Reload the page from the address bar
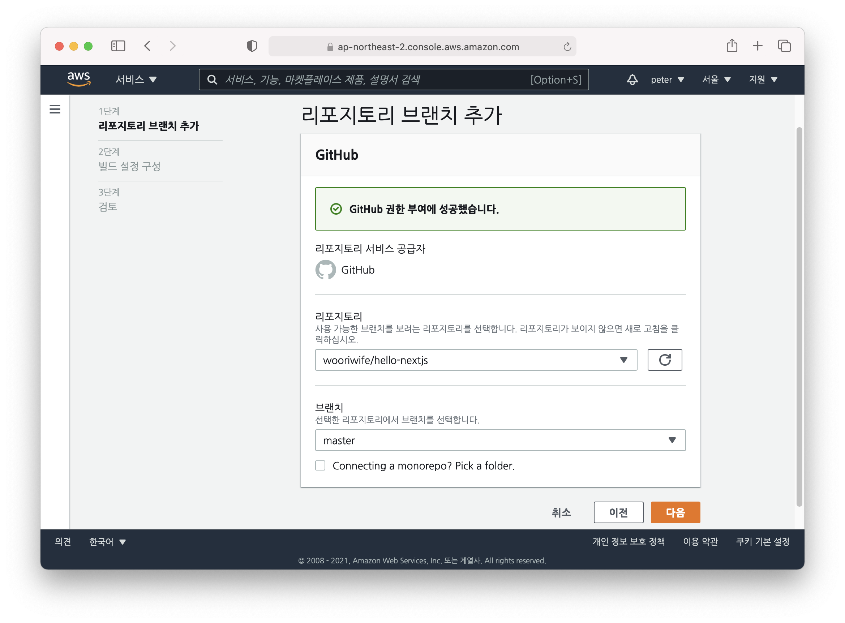Screen dimensions: 845x623 567,47
